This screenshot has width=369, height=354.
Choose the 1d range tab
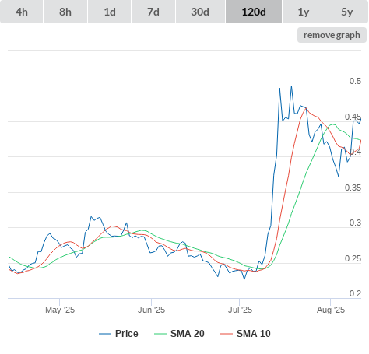(110, 12)
